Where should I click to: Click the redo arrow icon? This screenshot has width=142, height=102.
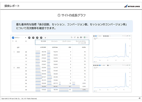point(75,37)
